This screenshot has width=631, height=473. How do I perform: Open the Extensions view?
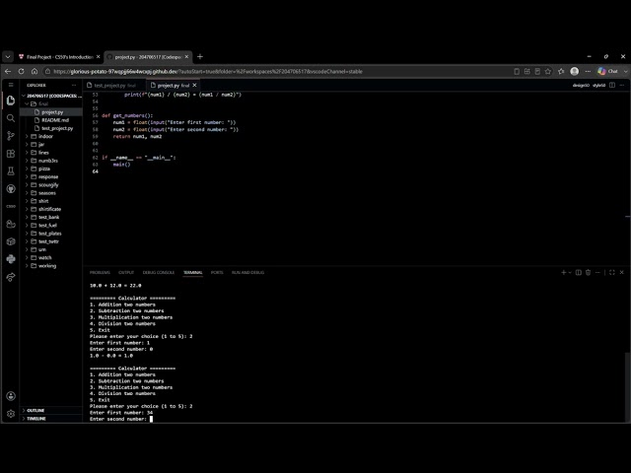[x=11, y=154]
